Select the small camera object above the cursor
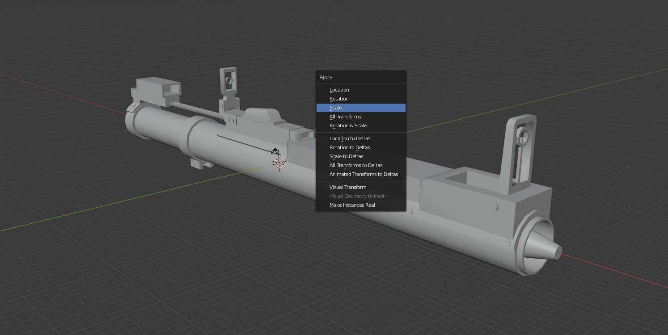Viewport: 668px width, 335px height. (x=275, y=151)
